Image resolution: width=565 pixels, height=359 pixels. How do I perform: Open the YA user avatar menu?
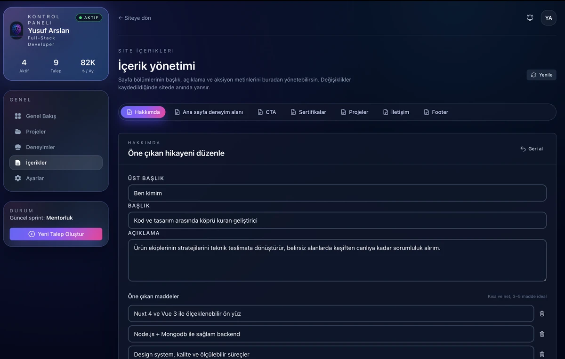tap(549, 18)
